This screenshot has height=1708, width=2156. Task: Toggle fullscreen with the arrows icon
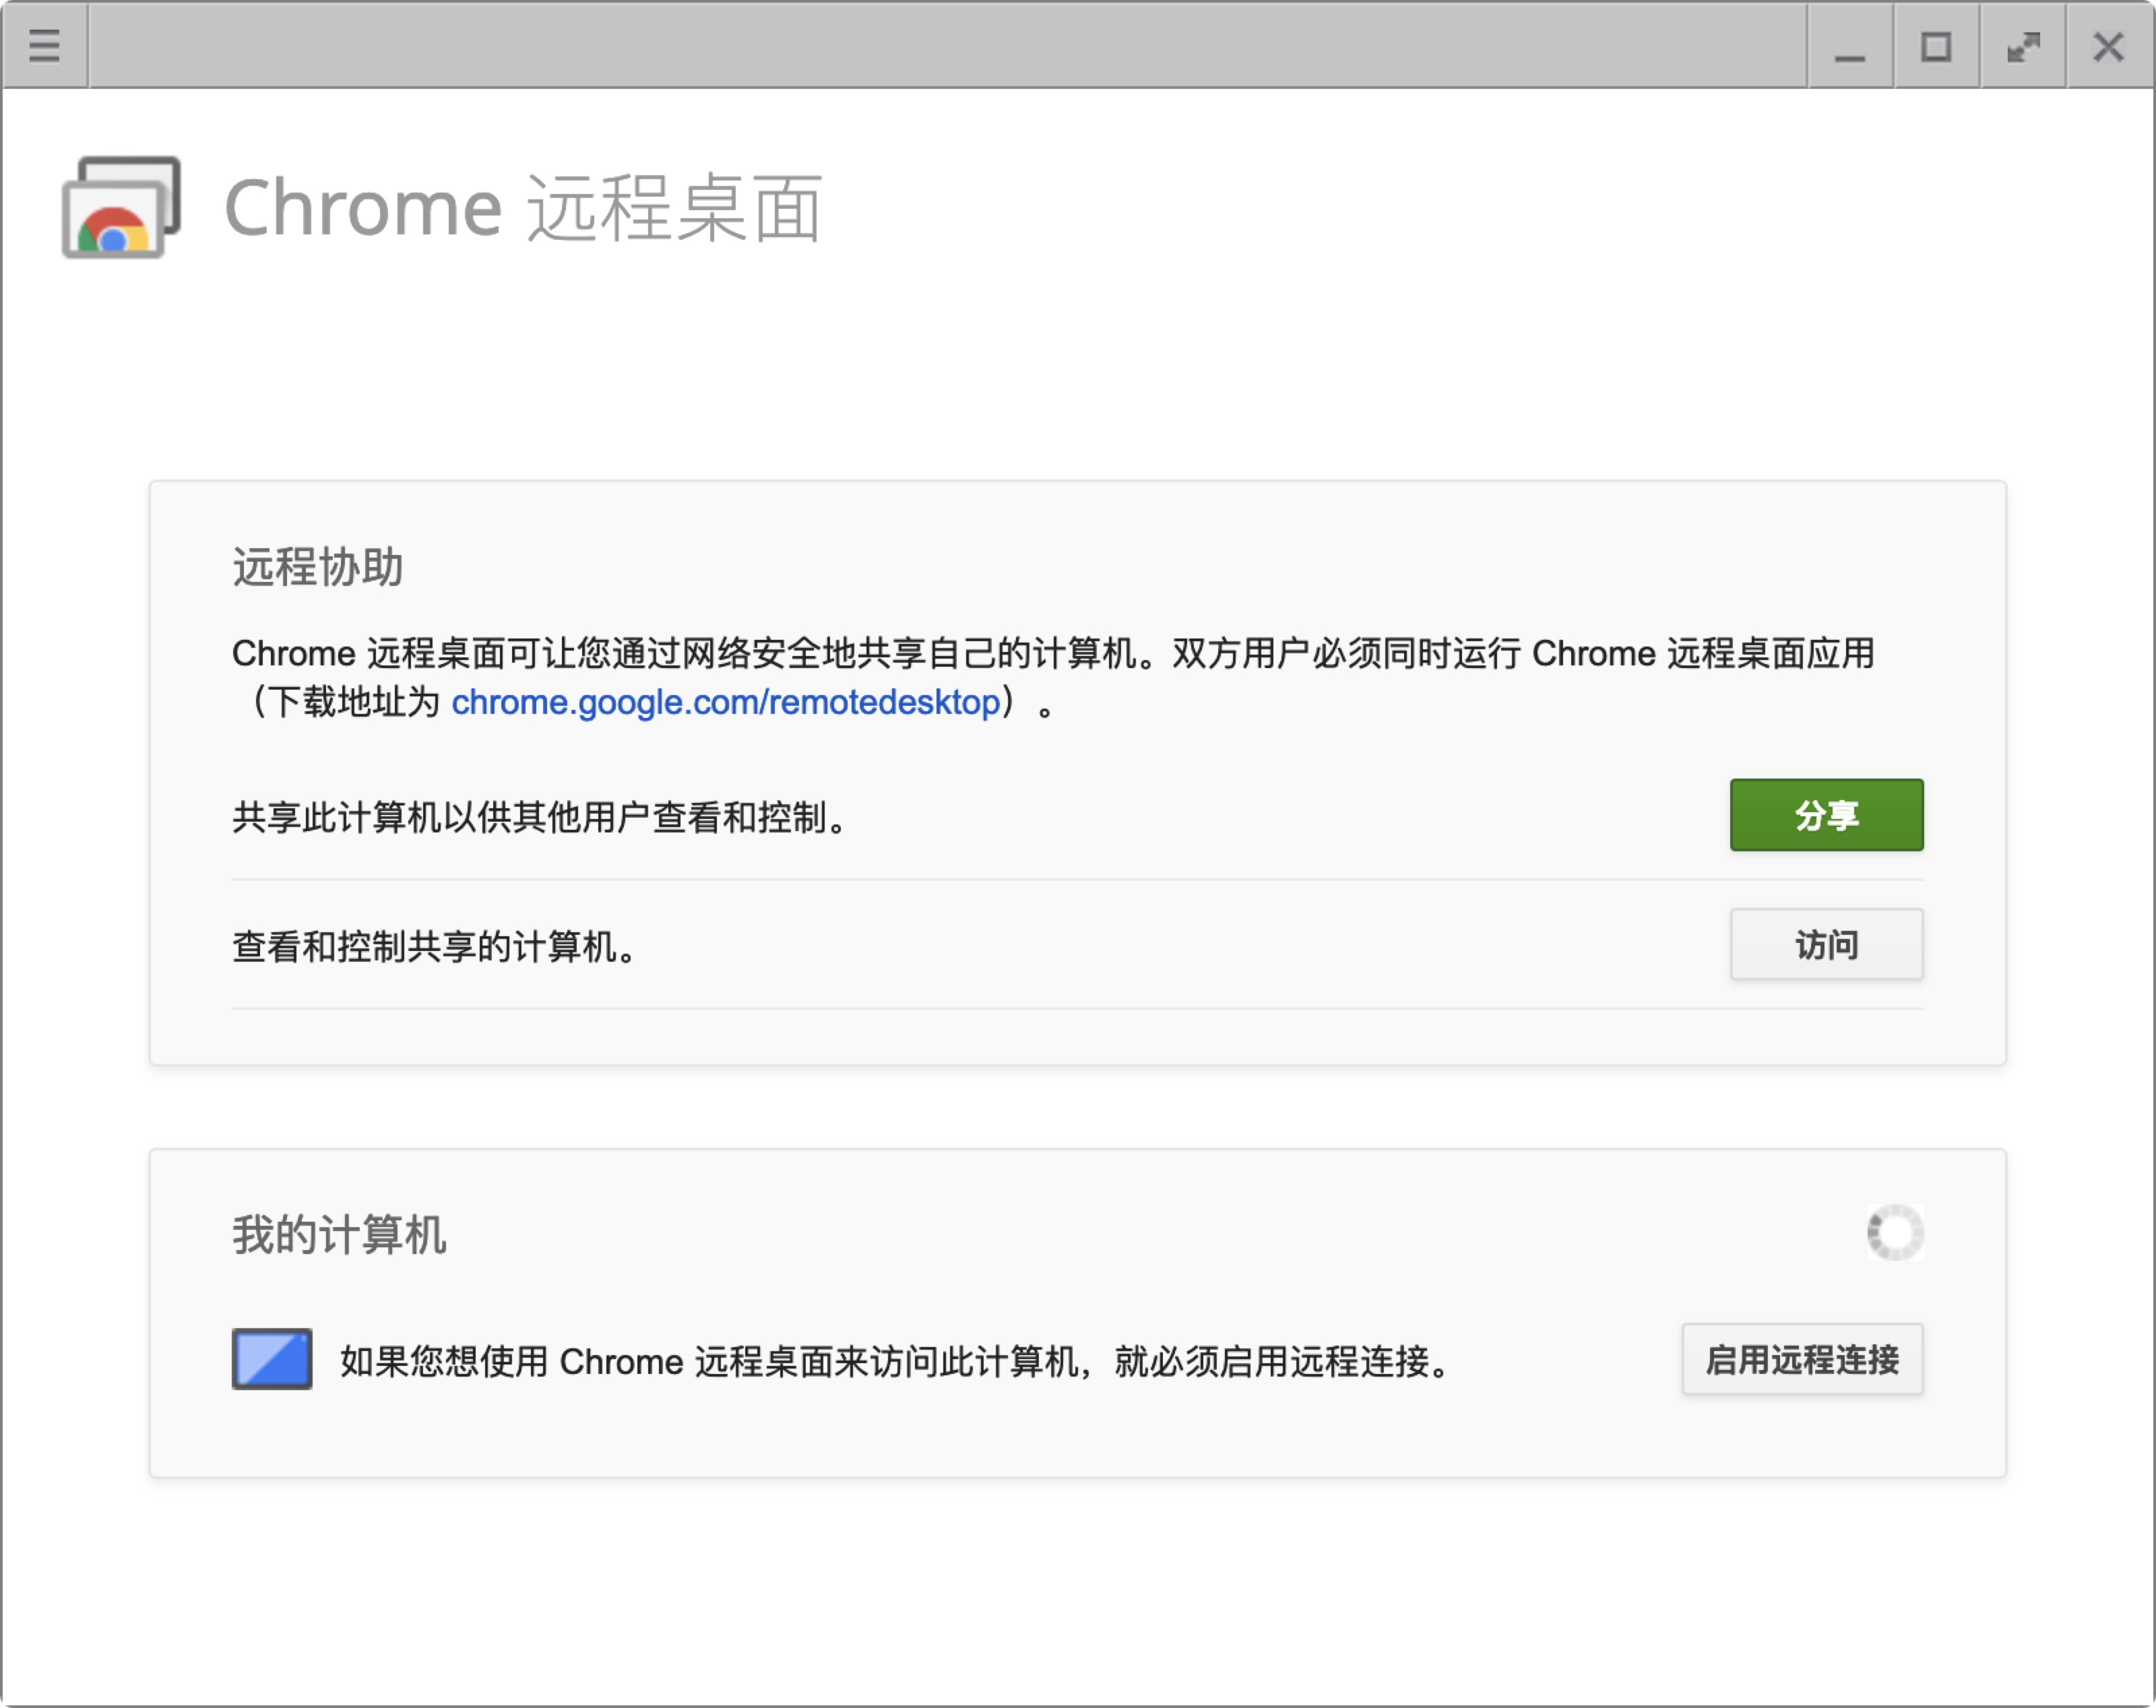[x=2023, y=46]
